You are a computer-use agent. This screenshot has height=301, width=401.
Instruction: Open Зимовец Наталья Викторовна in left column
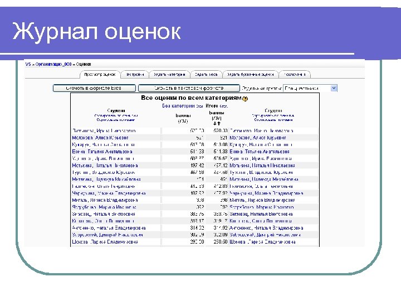click(104, 214)
